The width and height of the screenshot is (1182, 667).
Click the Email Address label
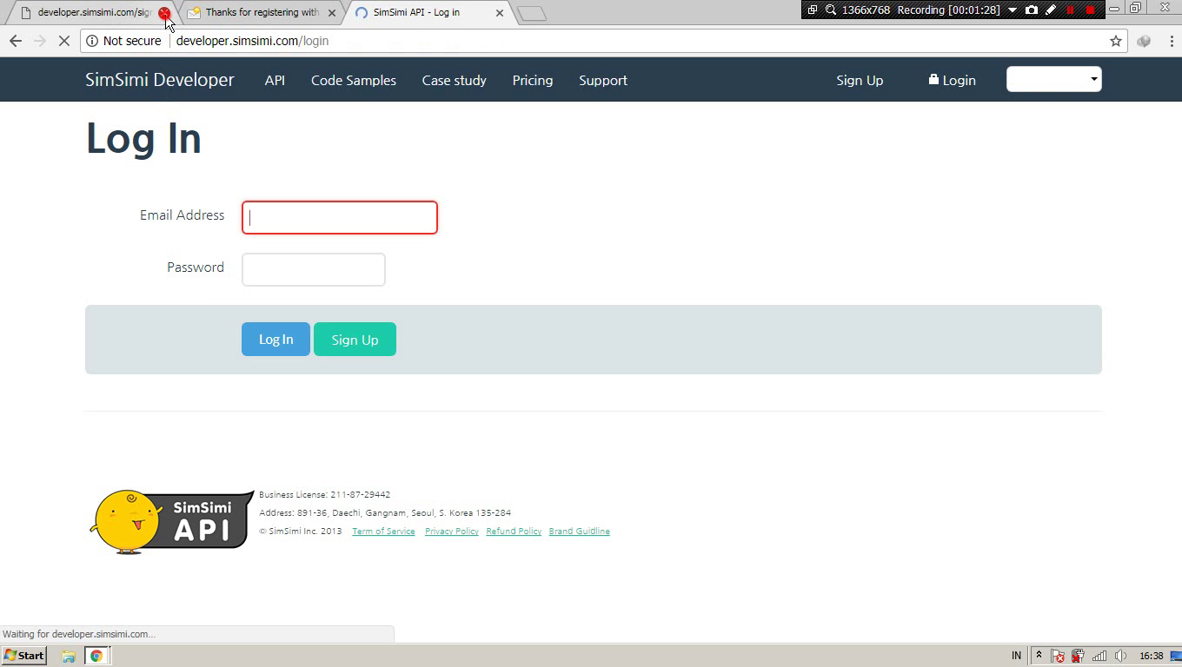(182, 215)
